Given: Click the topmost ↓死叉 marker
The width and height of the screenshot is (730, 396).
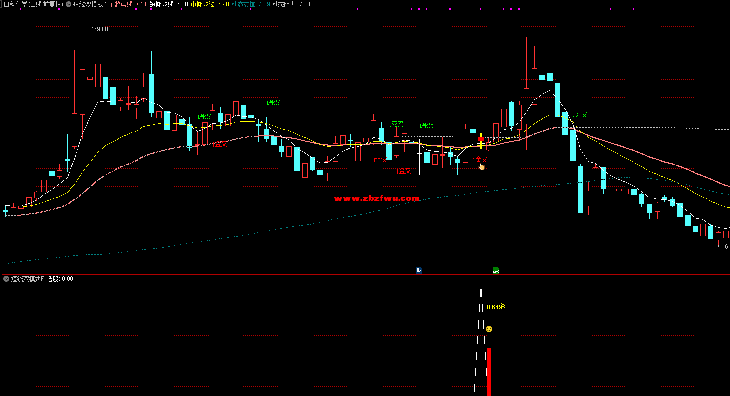Looking at the screenshot, I should click(x=274, y=103).
